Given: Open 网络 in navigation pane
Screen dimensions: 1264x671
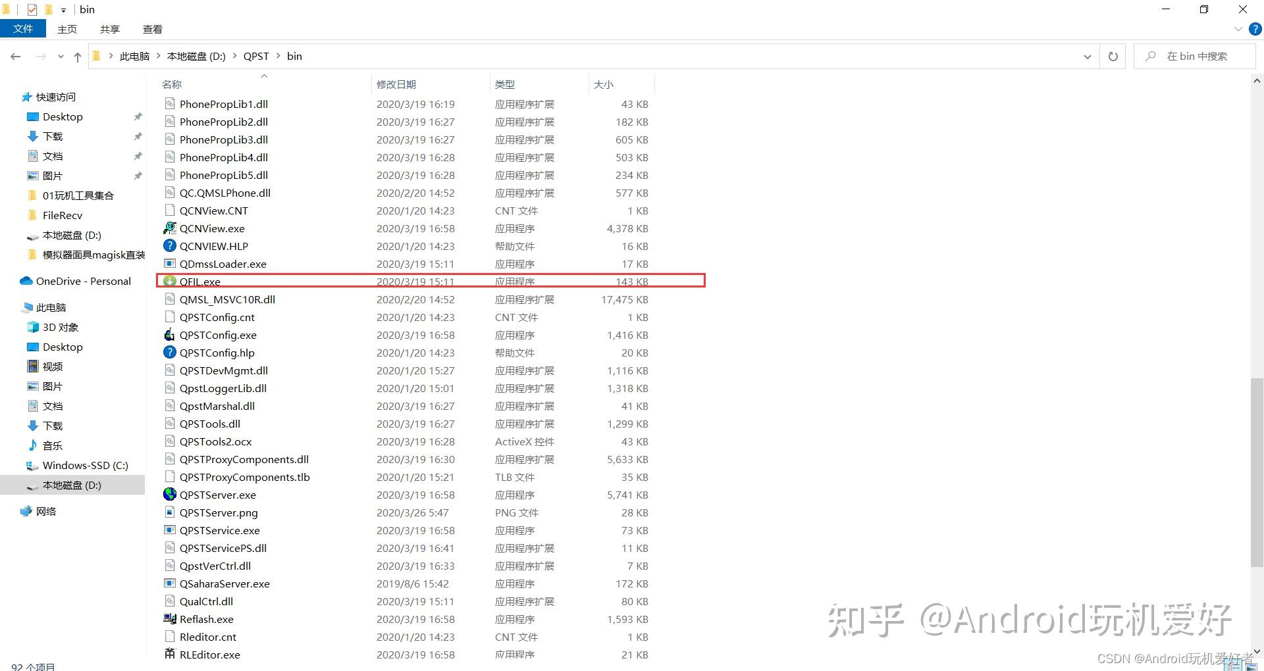Looking at the screenshot, I should click(x=38, y=511).
